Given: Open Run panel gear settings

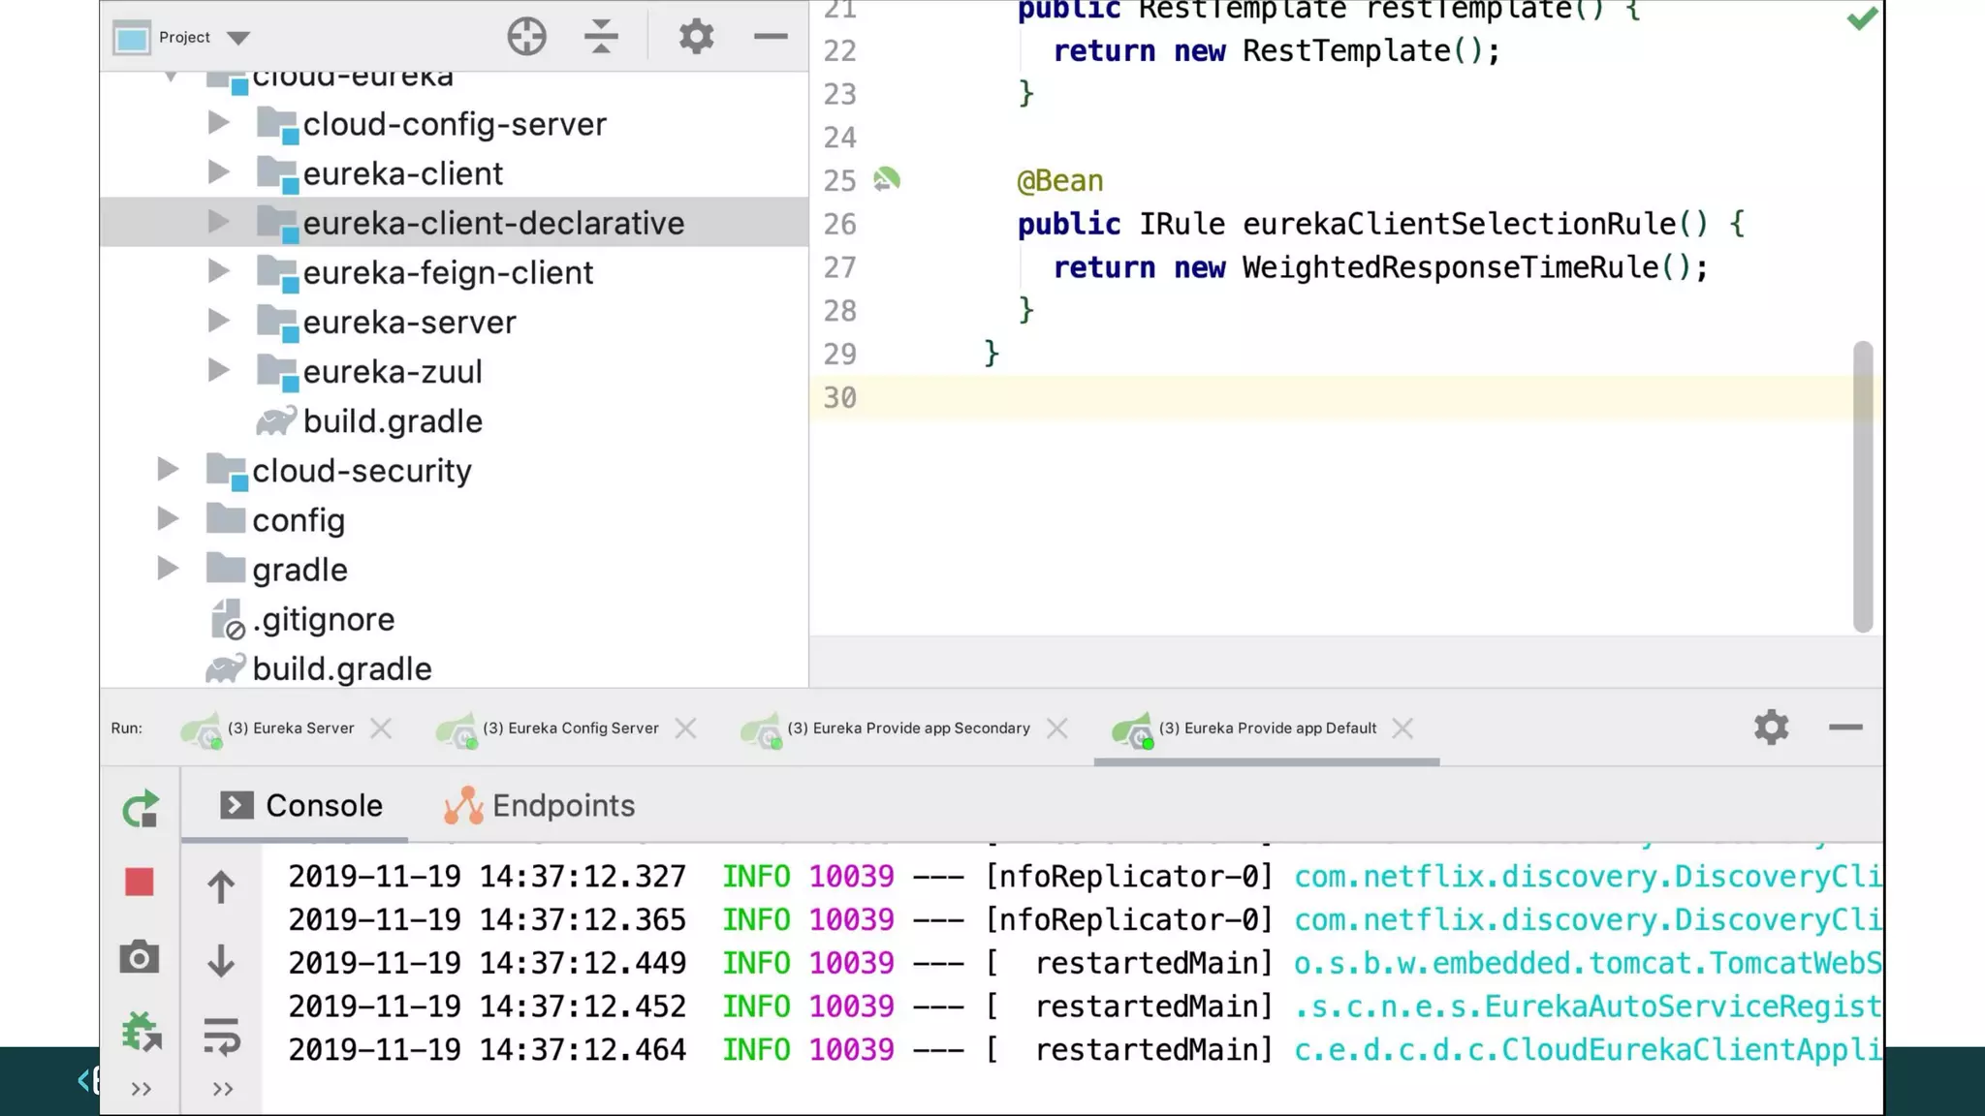Looking at the screenshot, I should click(x=1771, y=728).
